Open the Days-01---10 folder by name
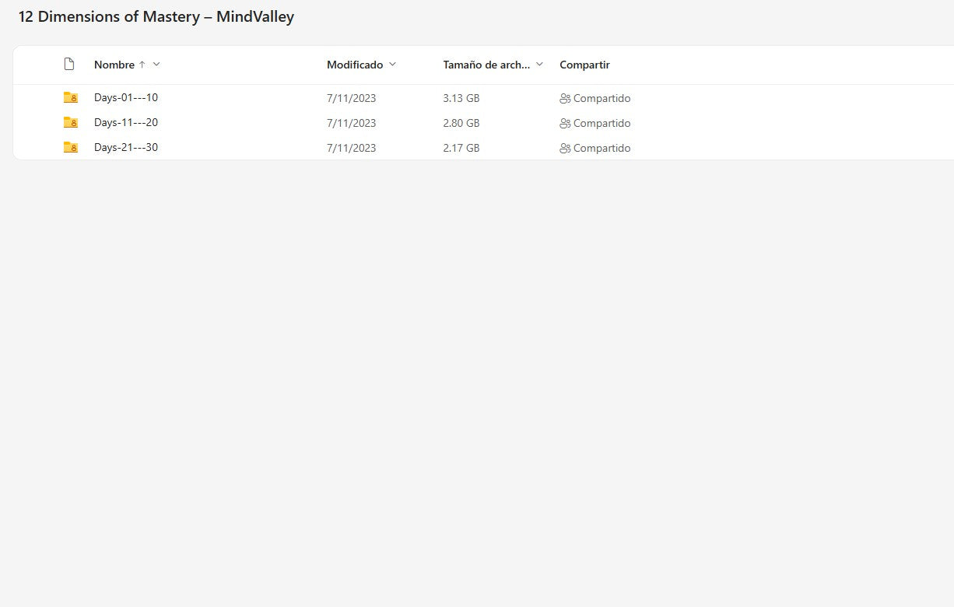954x607 pixels. [126, 98]
